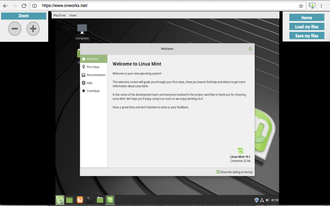
Task: Open the View menu
Action: [x=73, y=15]
